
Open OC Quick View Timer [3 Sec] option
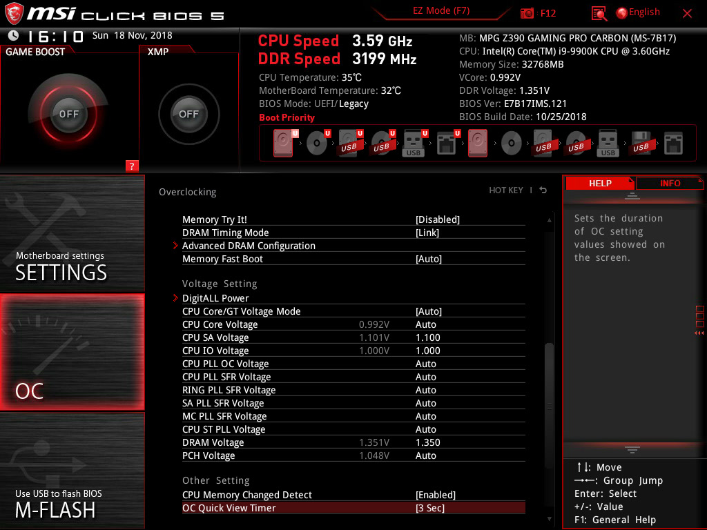(x=353, y=508)
